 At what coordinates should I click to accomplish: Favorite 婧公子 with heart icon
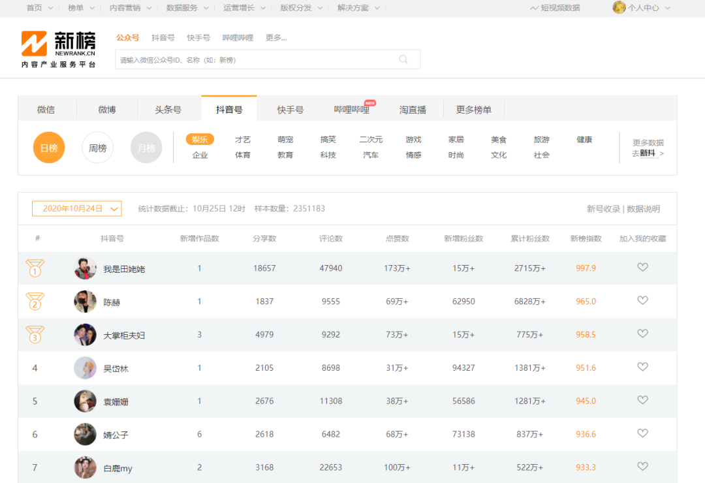pos(642,433)
